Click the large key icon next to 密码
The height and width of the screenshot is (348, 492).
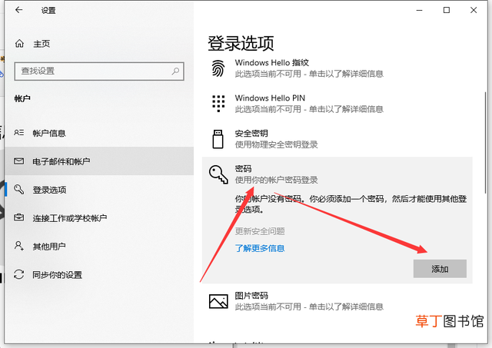[218, 174]
